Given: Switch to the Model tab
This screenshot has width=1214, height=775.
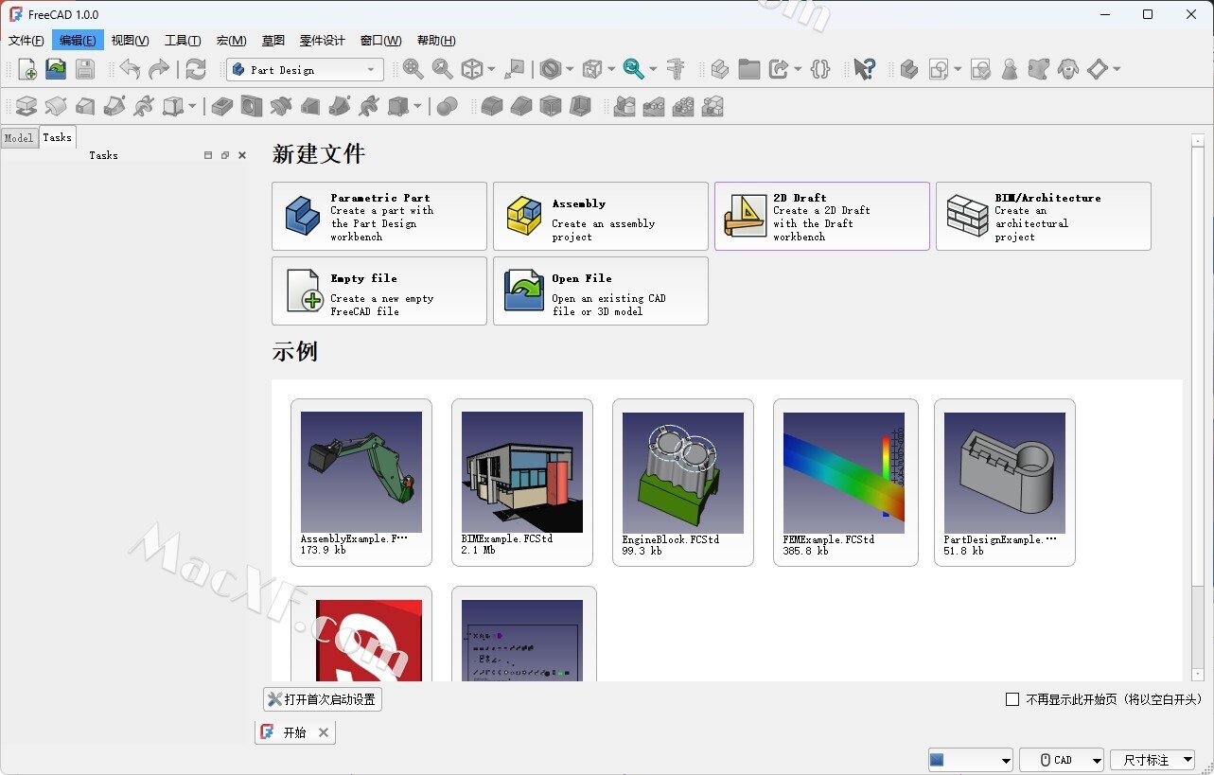Looking at the screenshot, I should click(18, 138).
